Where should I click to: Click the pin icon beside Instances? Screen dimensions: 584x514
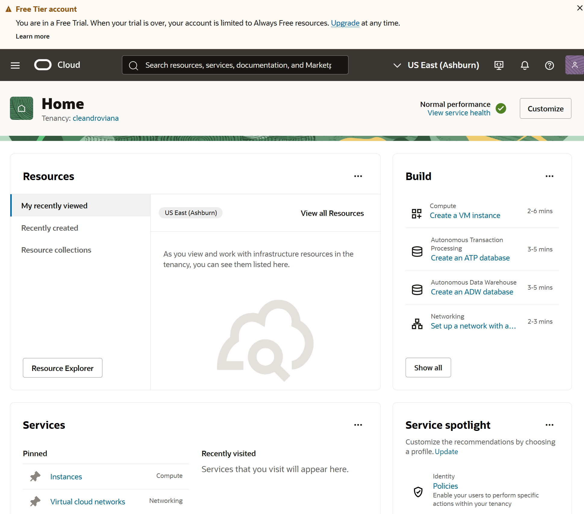coord(35,476)
